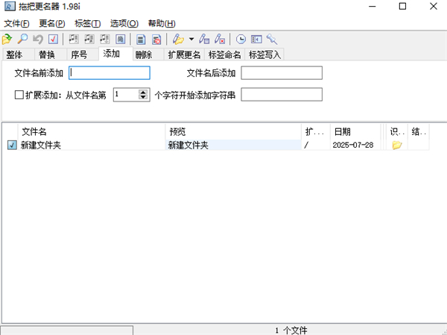Sort by the 文件名 column header
This screenshot has width=447, height=335.
[x=92, y=131]
